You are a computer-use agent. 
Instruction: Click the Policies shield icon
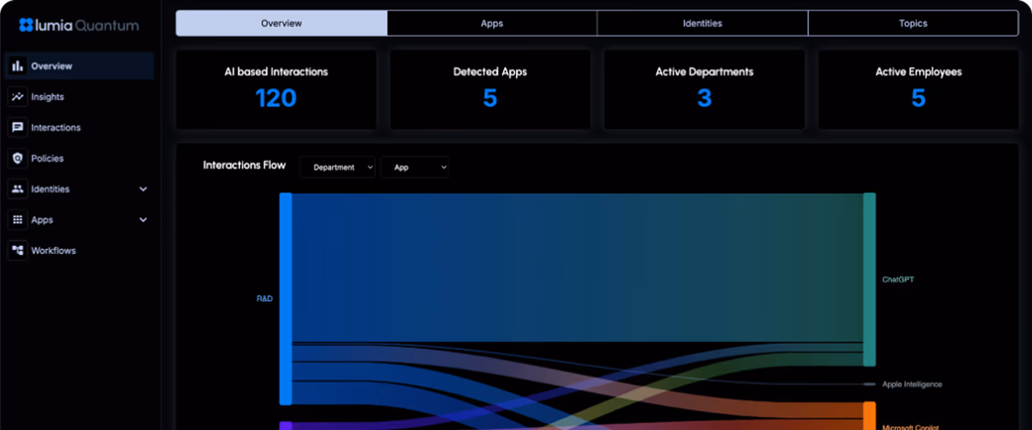coord(18,158)
